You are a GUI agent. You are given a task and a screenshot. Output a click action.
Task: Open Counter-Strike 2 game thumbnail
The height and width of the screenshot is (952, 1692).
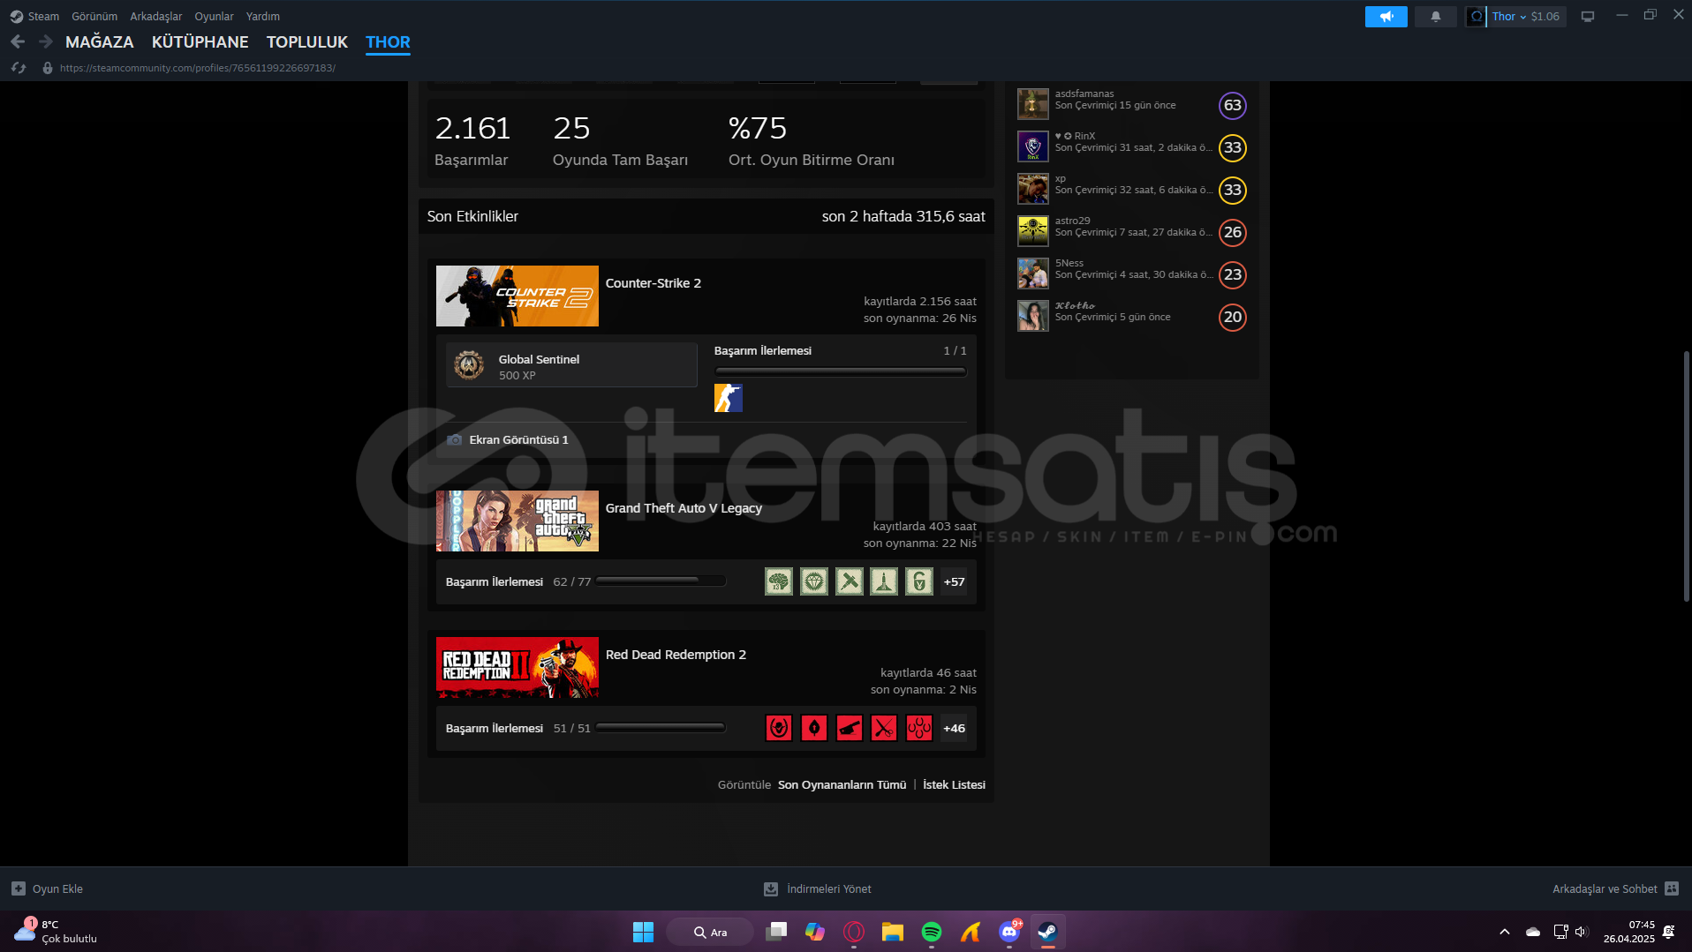click(517, 296)
